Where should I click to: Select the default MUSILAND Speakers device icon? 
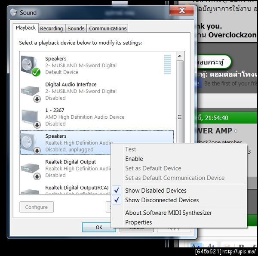pos(31,66)
